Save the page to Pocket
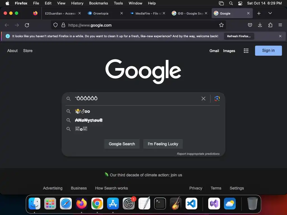This screenshot has width=287, height=215. (x=250, y=25)
